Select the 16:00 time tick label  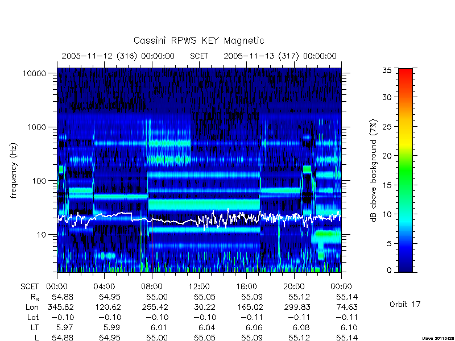coord(246,286)
